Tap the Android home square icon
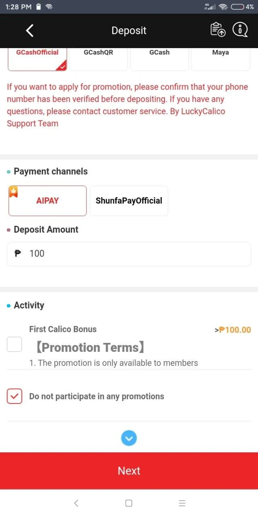This screenshot has height=517, width=258. pos(129,503)
